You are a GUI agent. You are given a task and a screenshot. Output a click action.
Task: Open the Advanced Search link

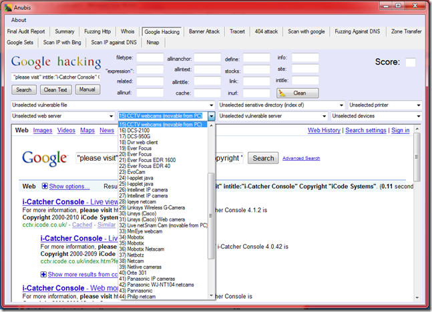[x=301, y=158]
